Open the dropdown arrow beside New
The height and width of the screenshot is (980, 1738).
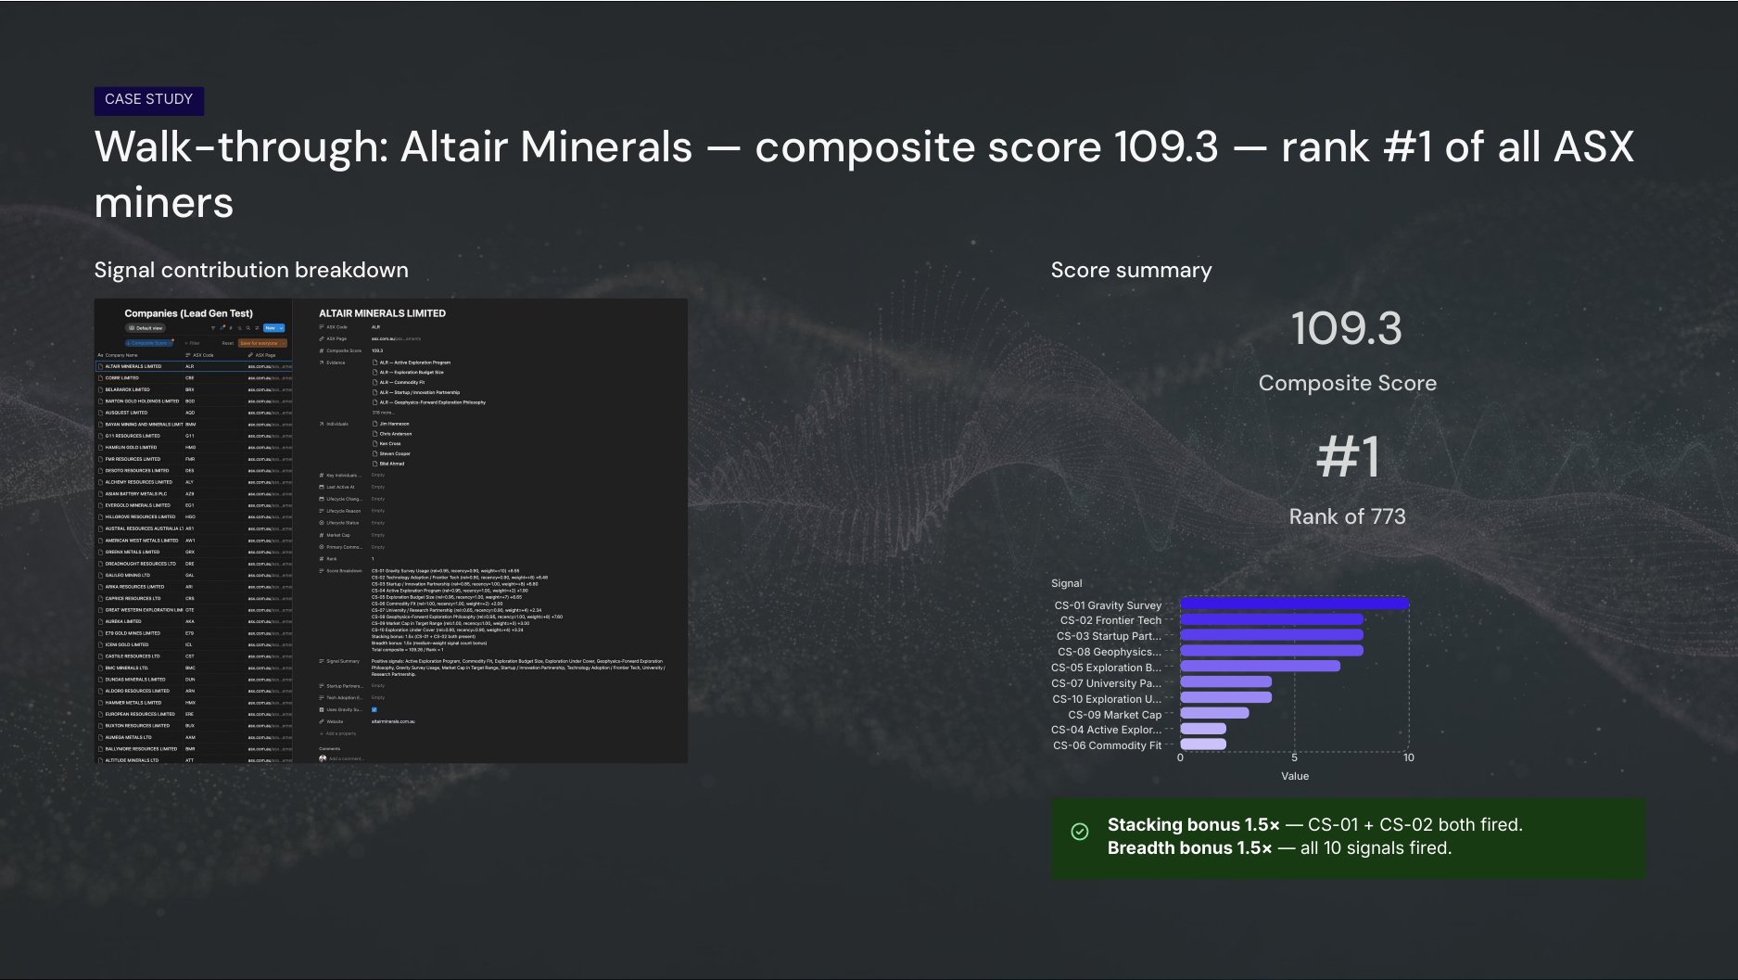tap(281, 328)
